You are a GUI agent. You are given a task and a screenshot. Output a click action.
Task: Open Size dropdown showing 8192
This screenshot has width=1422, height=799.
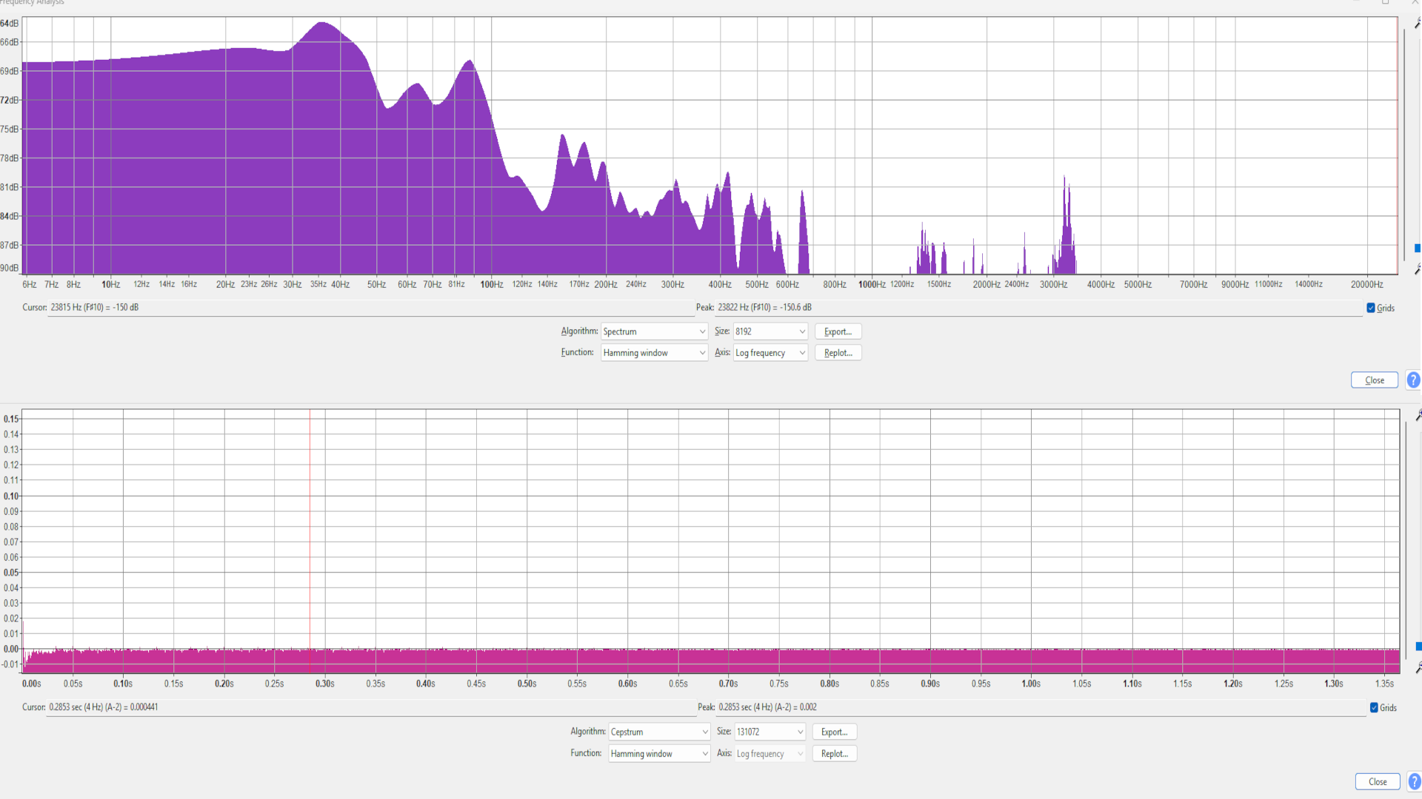tap(770, 331)
